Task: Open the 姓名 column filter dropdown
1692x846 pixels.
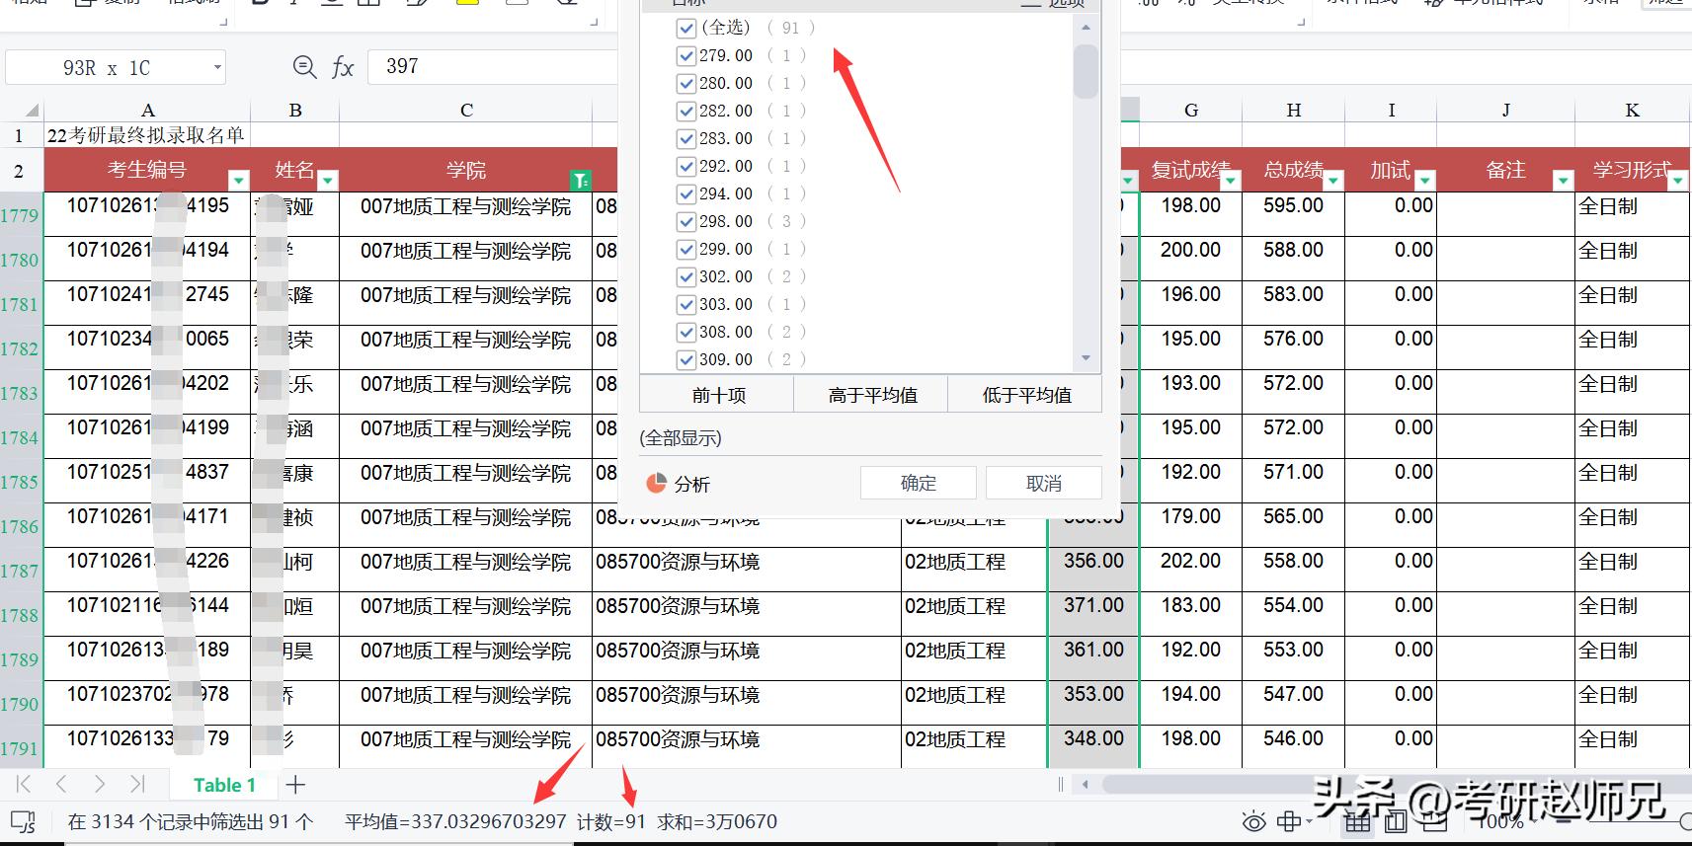Action: pyautogui.click(x=328, y=180)
